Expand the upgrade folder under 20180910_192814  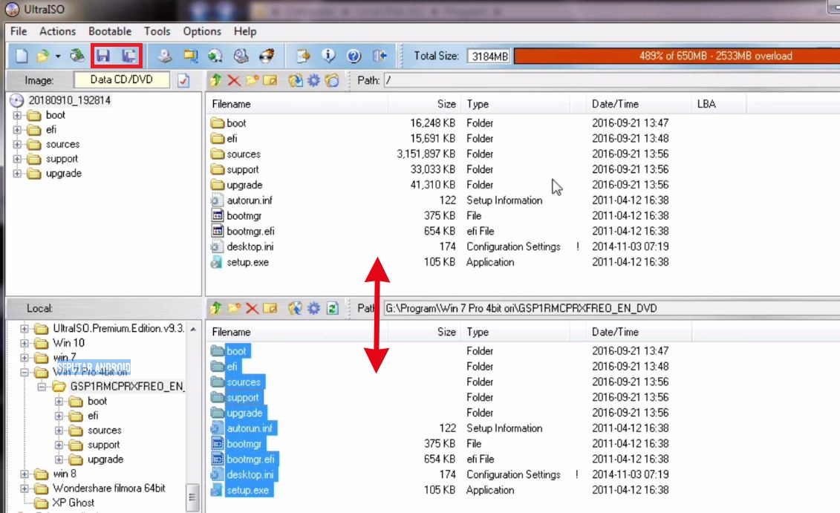tap(17, 174)
